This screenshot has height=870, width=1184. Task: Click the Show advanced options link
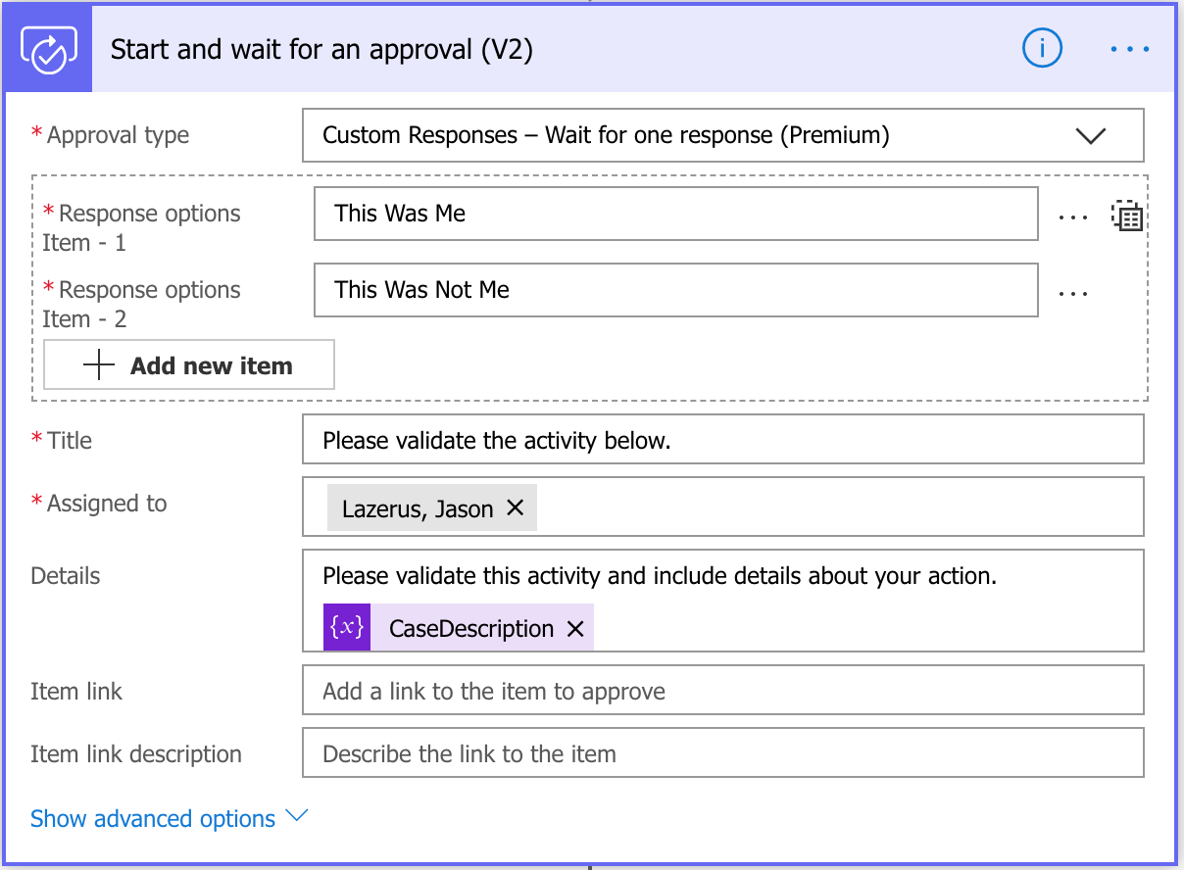(x=152, y=818)
